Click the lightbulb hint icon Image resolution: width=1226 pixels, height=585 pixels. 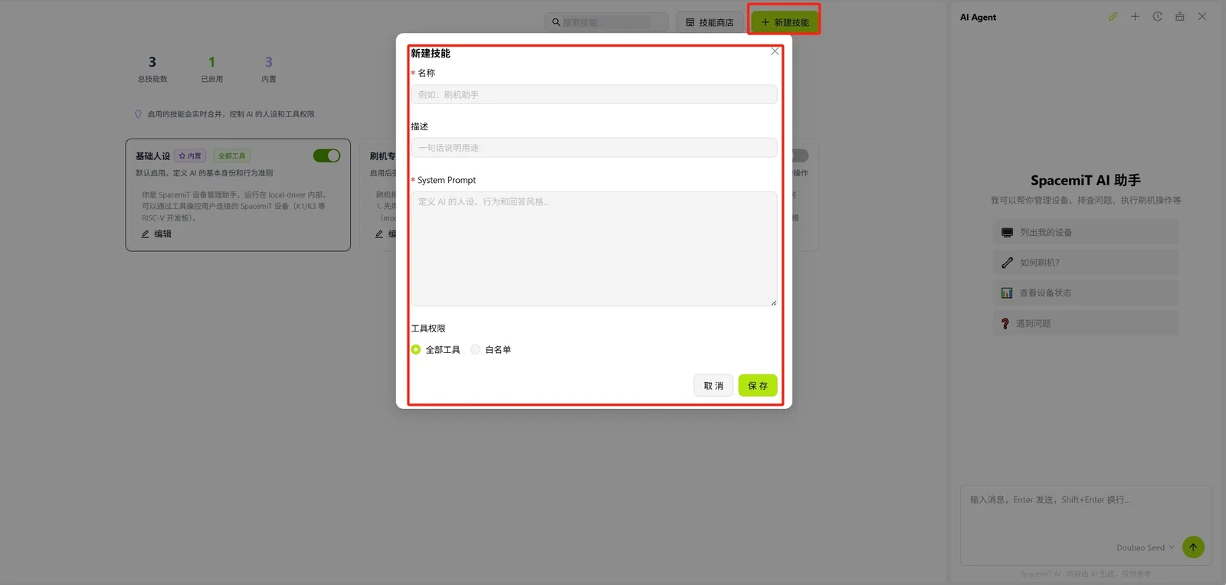click(138, 114)
